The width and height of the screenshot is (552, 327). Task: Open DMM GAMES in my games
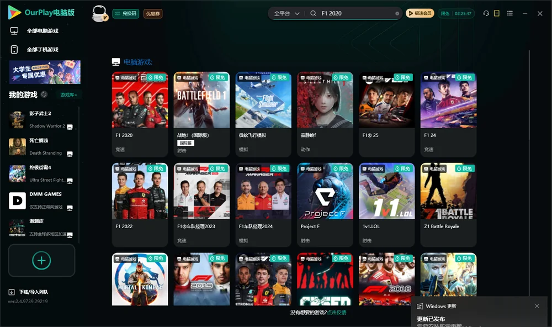41,201
